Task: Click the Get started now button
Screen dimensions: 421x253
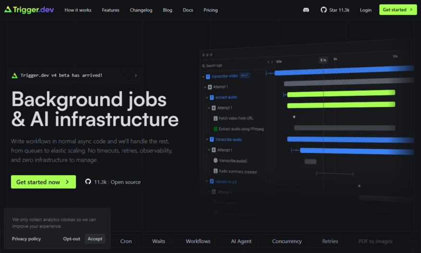Action: (44, 182)
